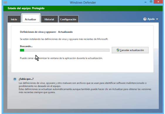This screenshot has width=165, height=114.
Task: Click the Ayuda question mark icon
Action: pos(145,19)
